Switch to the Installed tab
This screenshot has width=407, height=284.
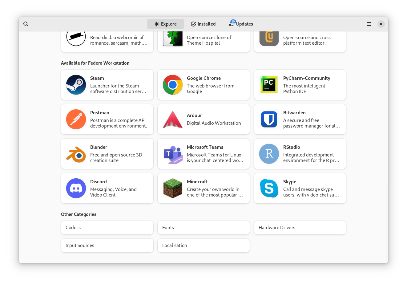[x=203, y=24]
